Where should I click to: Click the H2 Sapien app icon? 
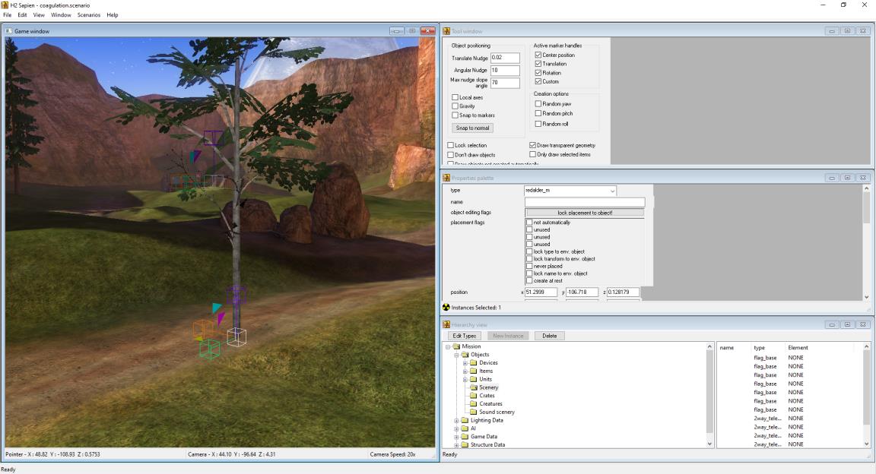point(5,5)
